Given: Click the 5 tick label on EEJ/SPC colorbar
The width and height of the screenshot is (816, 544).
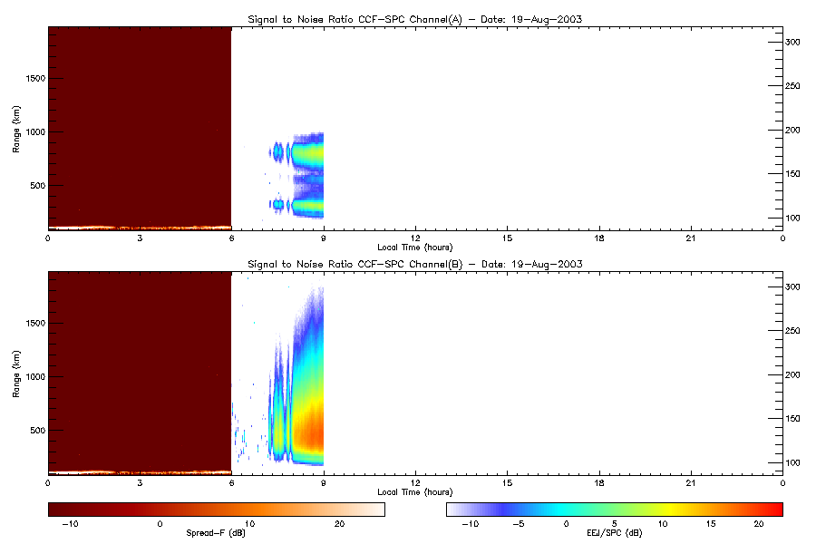Looking at the screenshot, I should (615, 524).
